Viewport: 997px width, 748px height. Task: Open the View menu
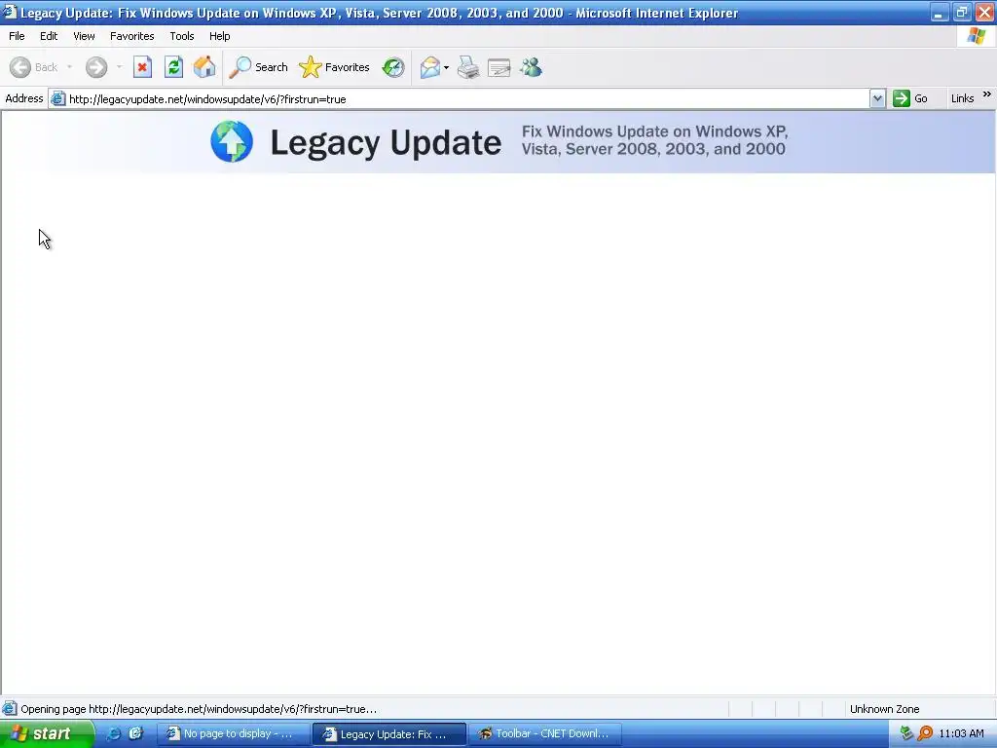pyautogui.click(x=84, y=36)
